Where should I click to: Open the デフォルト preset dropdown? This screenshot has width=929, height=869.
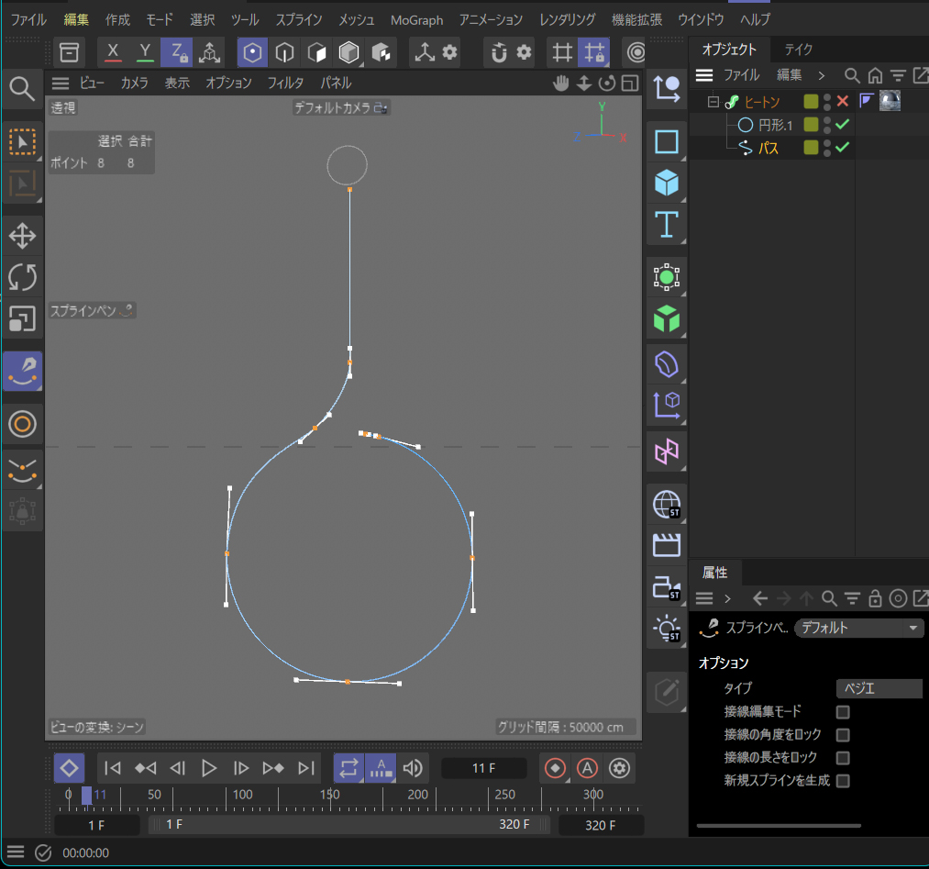pyautogui.click(x=858, y=629)
